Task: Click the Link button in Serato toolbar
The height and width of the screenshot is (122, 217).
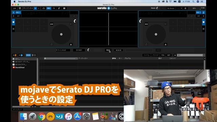Action: pyautogui.click(x=14, y=8)
